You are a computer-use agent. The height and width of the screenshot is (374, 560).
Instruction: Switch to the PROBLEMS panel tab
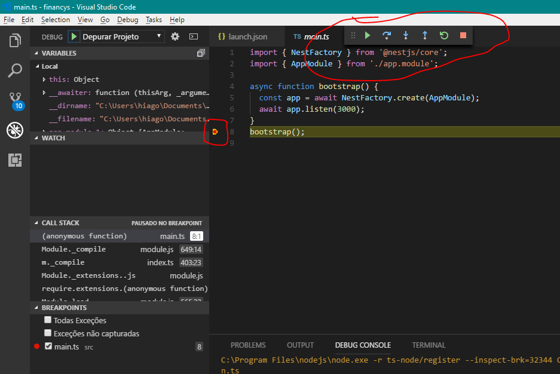[248, 345]
